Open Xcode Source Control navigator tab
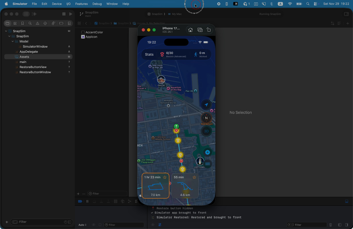Image resolution: width=353 pixels, height=229 pixels. point(15,23)
